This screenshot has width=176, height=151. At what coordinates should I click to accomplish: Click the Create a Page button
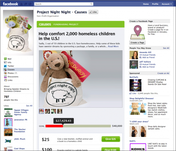pyautogui.click(x=137, y=43)
